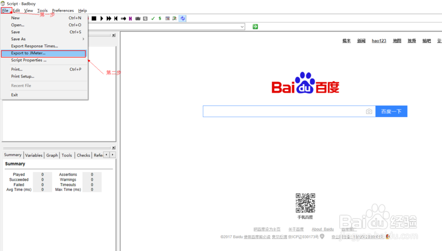442x251 pixels.
Task: Switch to the Summary tab
Action: [x=13, y=155]
